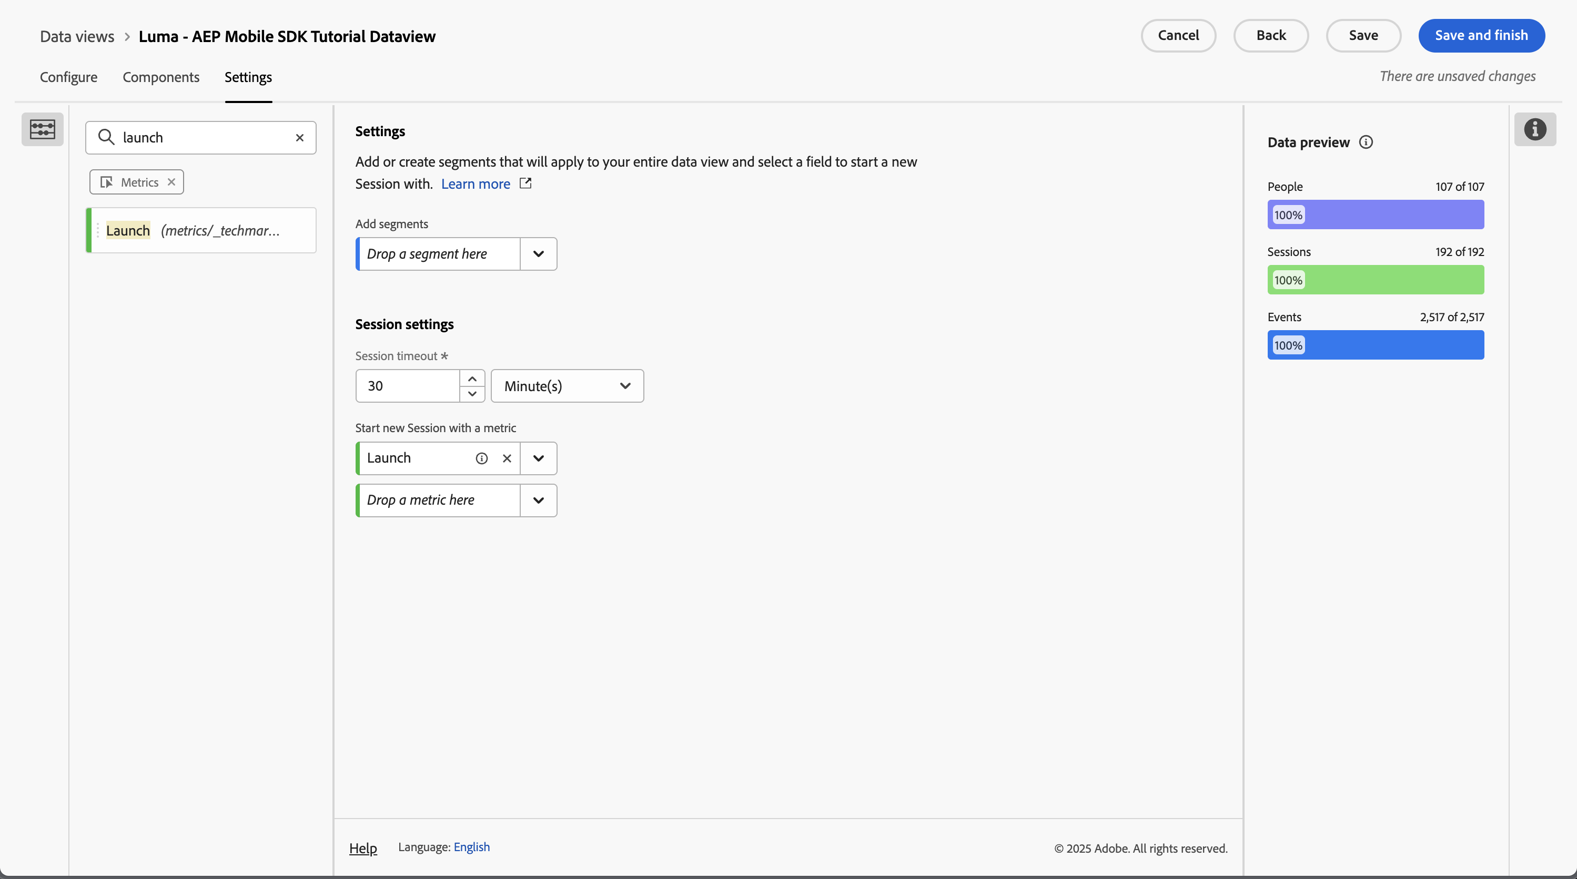Increase session timeout with up arrow
This screenshot has width=1577, height=879.
click(x=472, y=379)
